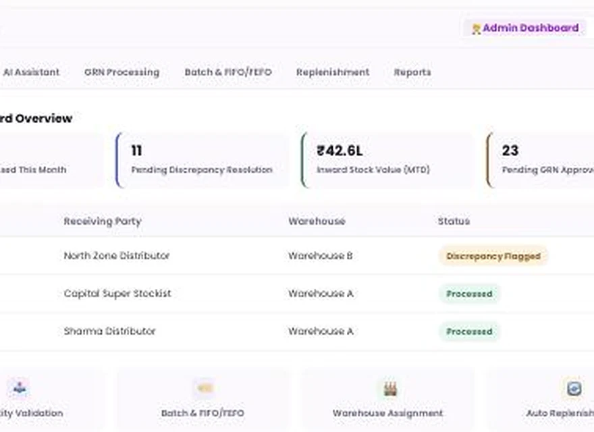
Task: Click Warehouse A for Capital Super Stockist
Action: (x=321, y=294)
